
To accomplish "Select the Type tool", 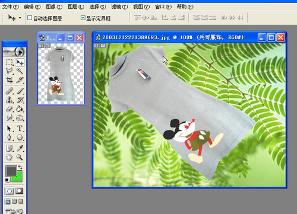I will (20, 129).
